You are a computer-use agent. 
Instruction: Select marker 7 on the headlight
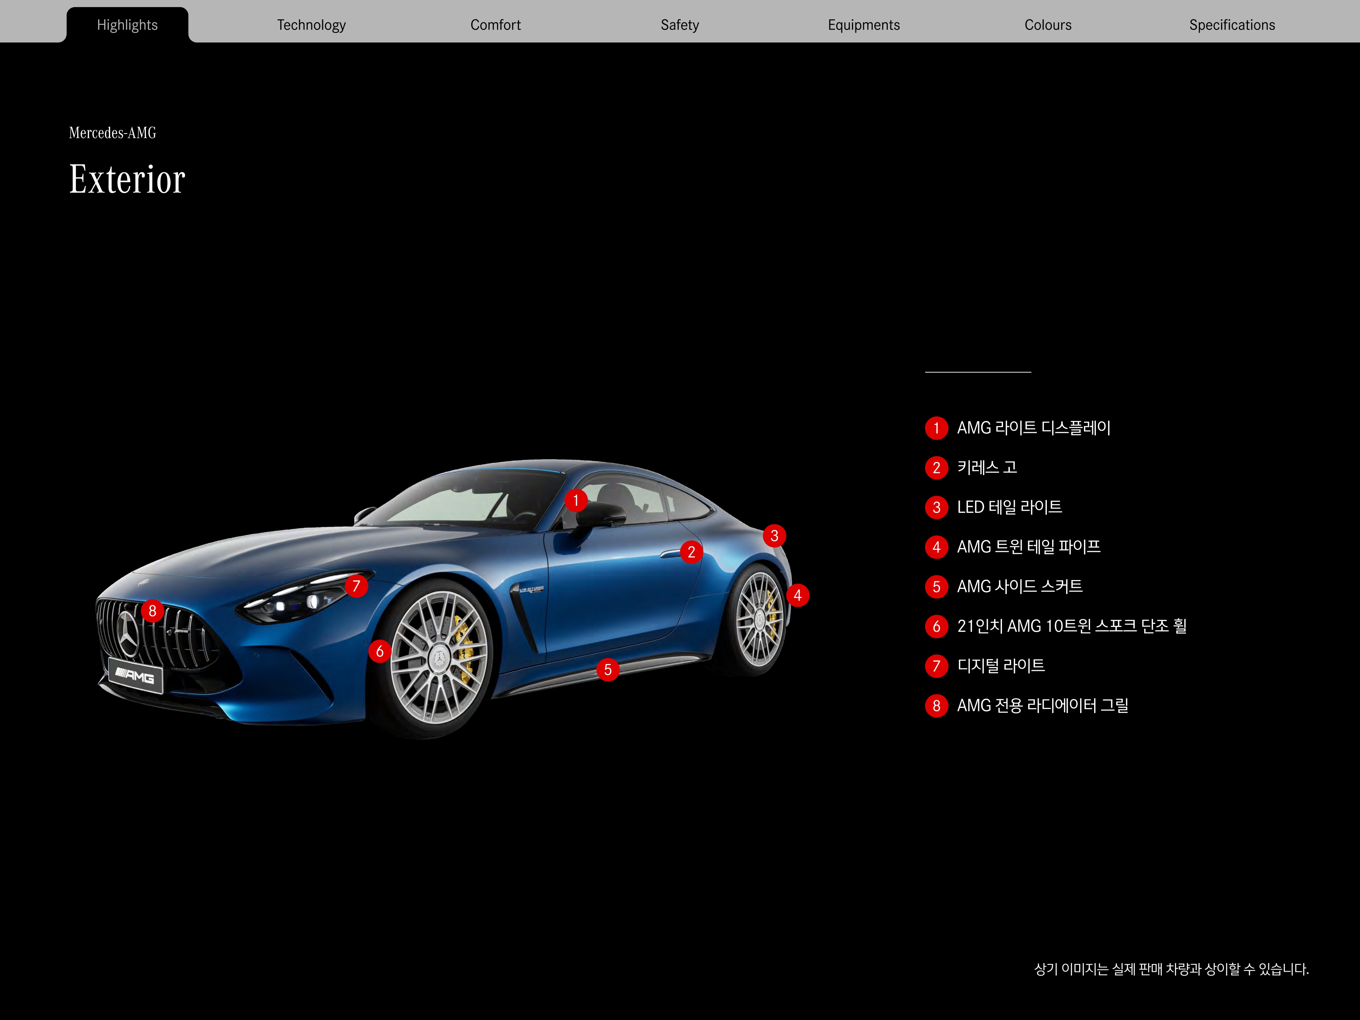356,586
